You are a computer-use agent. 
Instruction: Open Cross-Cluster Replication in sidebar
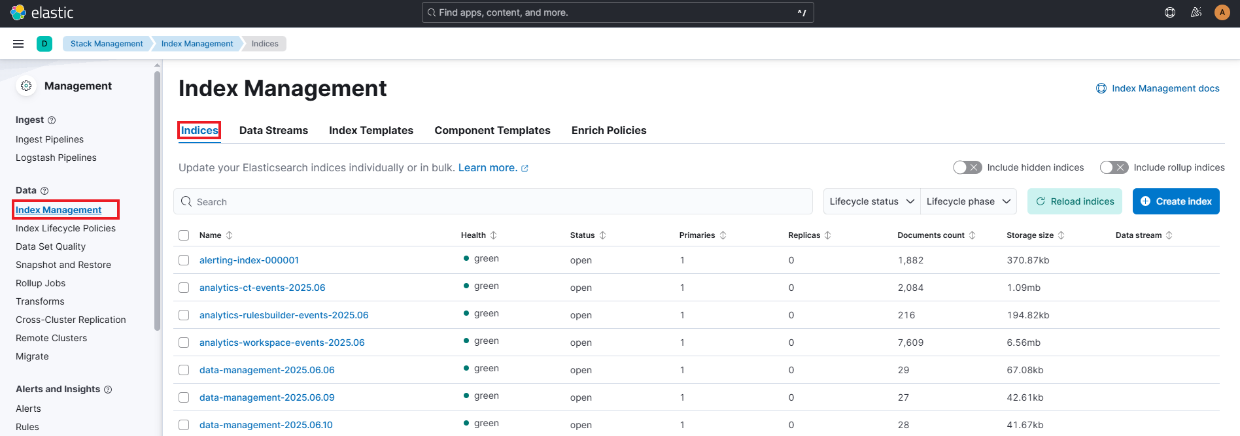(71, 320)
